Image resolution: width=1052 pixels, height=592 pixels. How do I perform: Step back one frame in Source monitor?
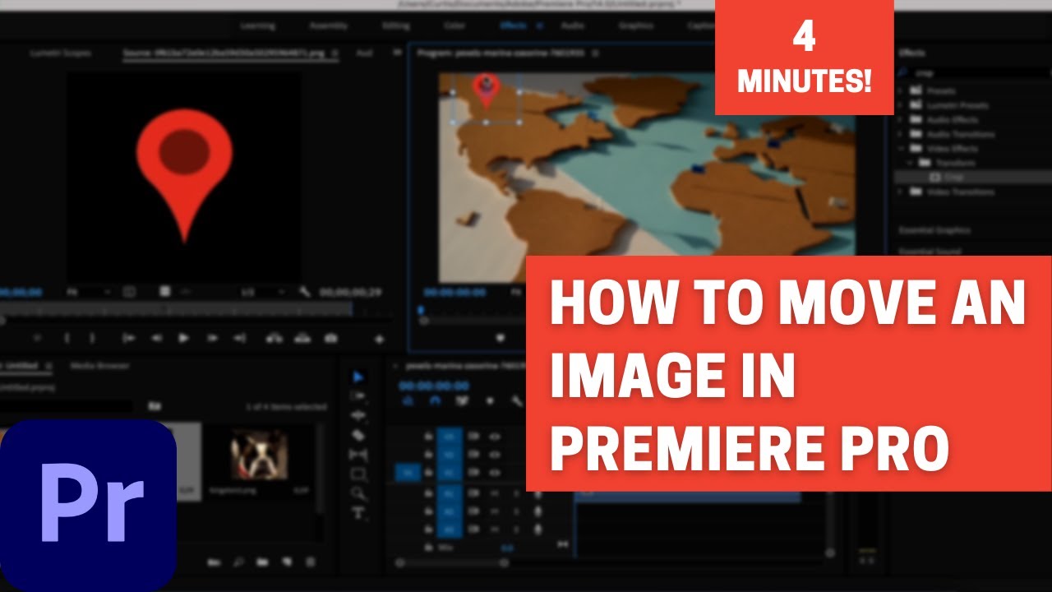point(156,338)
